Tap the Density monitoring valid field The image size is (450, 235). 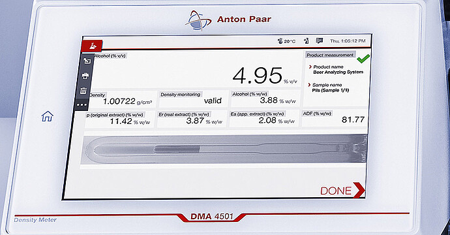(193, 99)
